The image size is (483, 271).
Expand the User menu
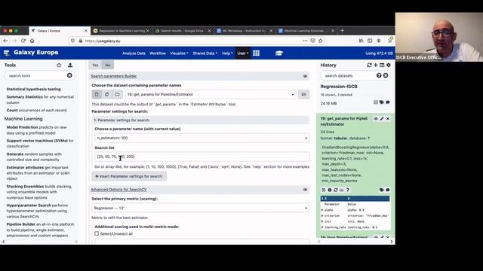pos(243,53)
